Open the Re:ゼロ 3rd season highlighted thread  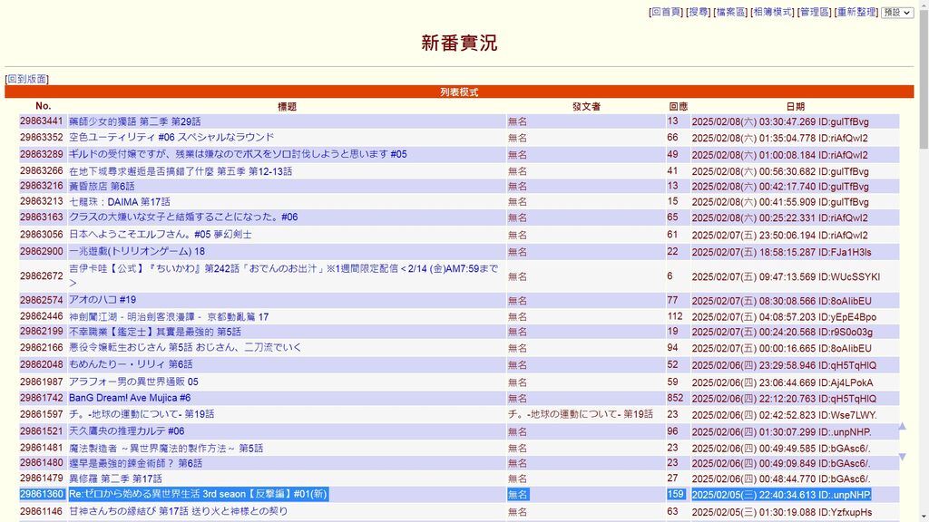pos(198,495)
